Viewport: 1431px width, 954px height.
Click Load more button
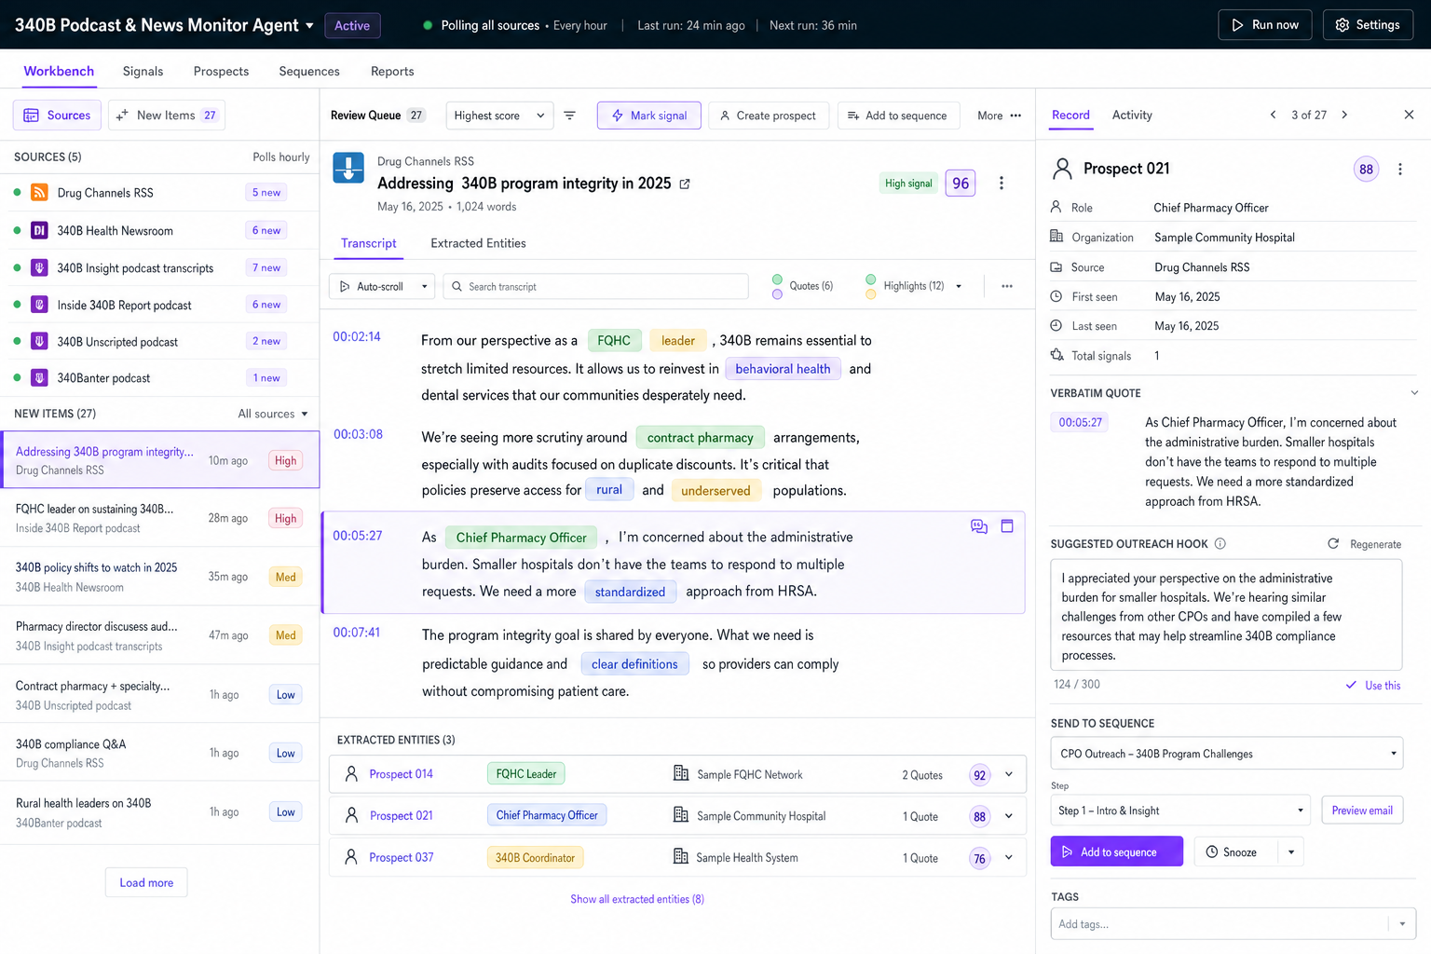click(146, 882)
